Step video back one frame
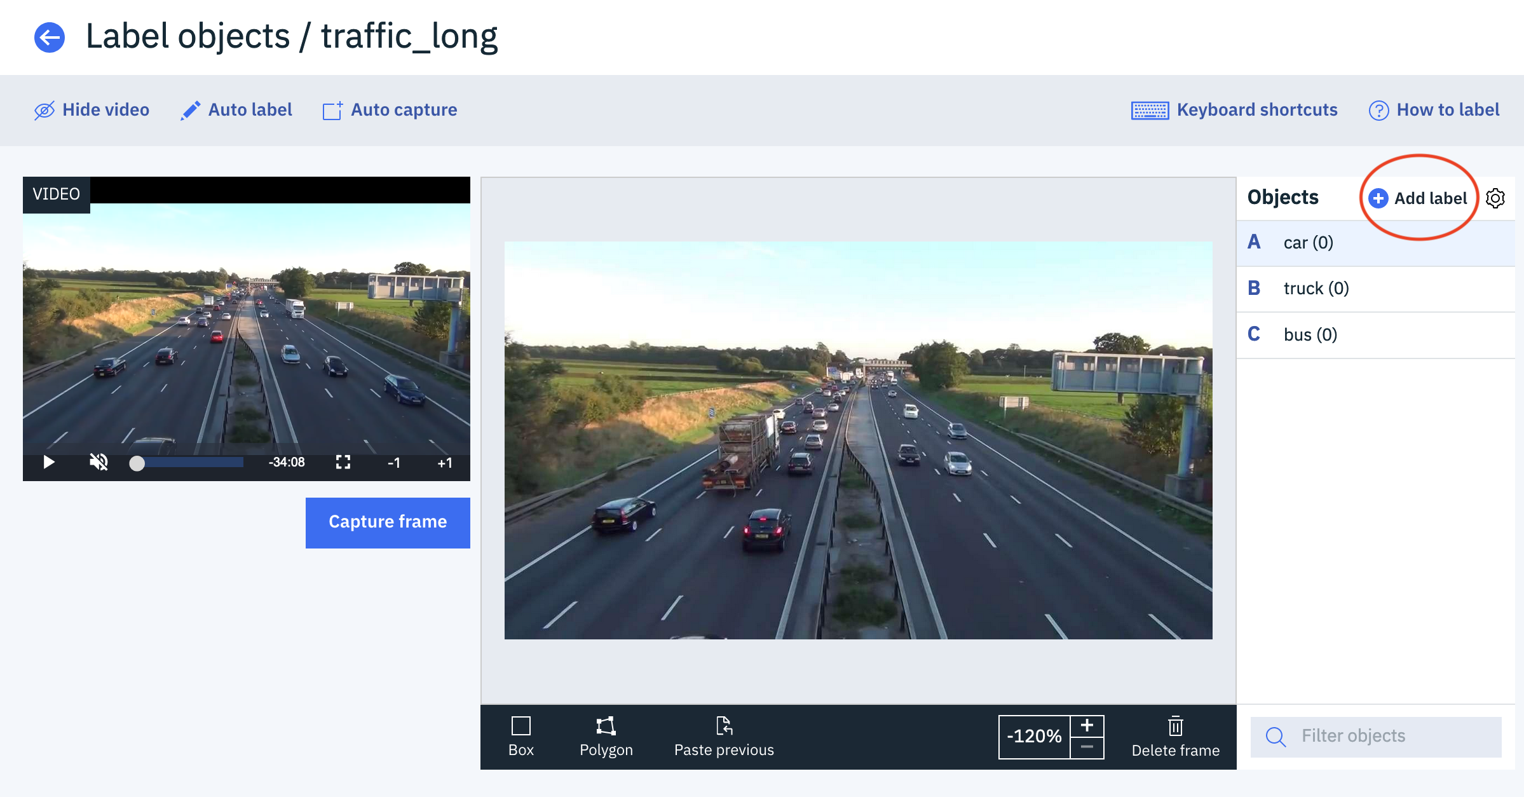The height and width of the screenshot is (797, 1524). pos(394,463)
